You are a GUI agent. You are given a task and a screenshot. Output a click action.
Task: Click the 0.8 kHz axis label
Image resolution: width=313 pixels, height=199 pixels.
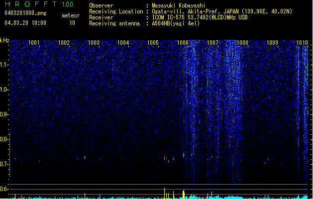click(4, 139)
